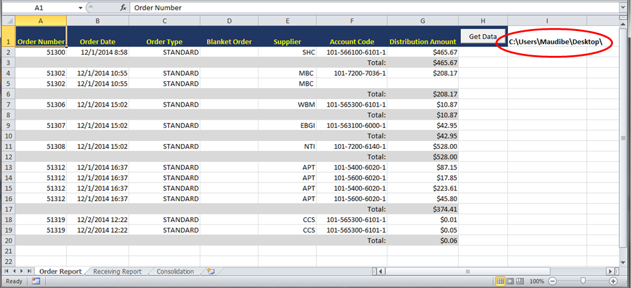This screenshot has width=631, height=288.
Task: Click the zoom in plus button
Action: 613,281
